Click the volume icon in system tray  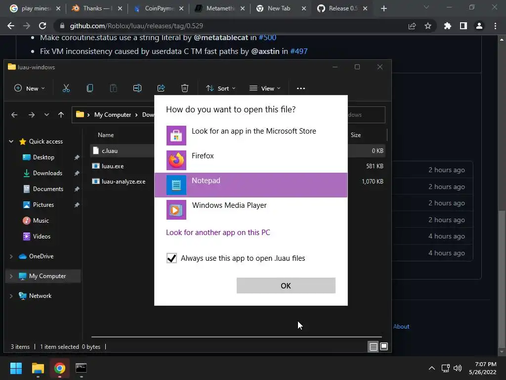click(458, 368)
